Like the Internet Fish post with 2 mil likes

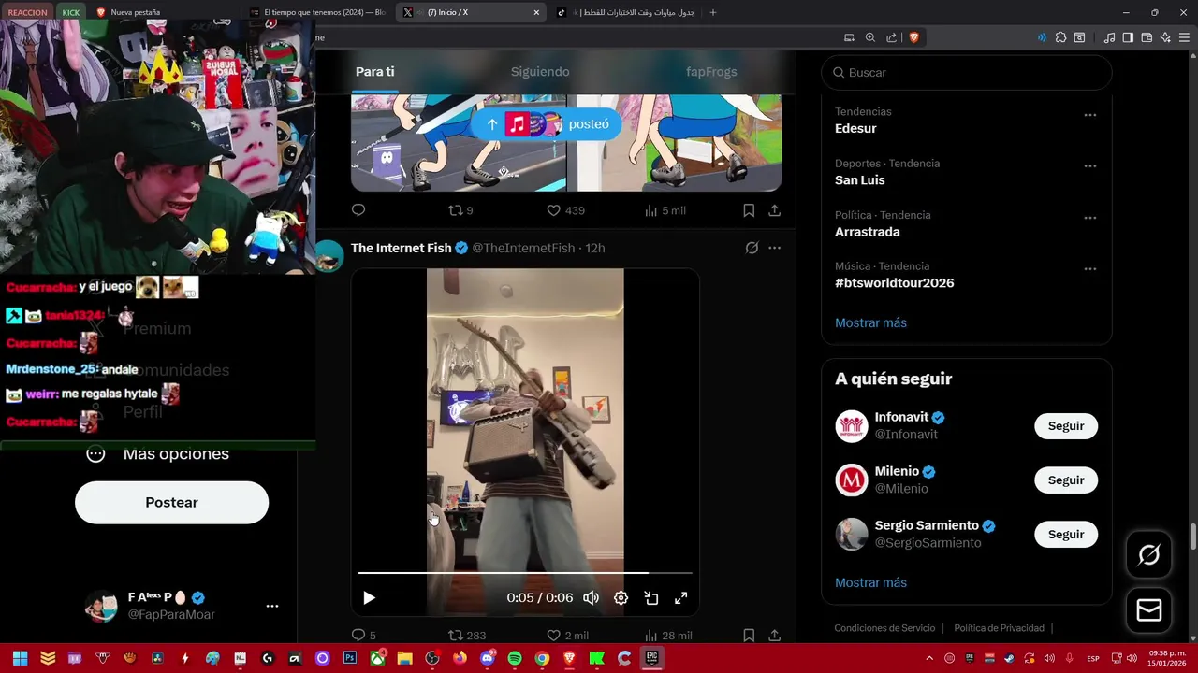pos(567,636)
